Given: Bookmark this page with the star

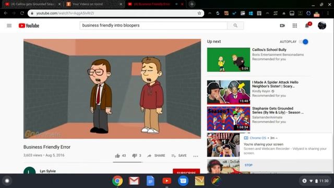Looking at the screenshot, I should 199,13.
